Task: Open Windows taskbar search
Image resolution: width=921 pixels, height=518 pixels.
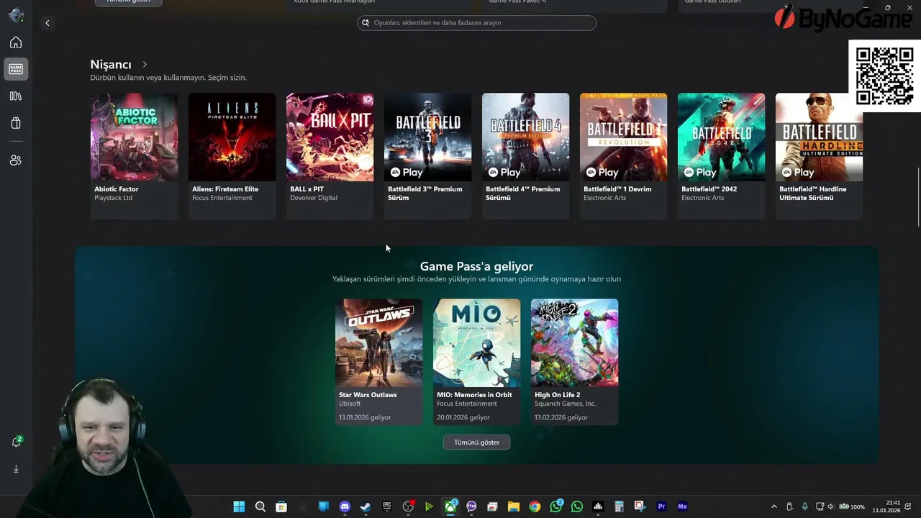Action: [x=260, y=506]
